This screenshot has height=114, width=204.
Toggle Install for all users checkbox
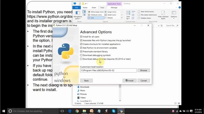pyautogui.click(x=81, y=37)
